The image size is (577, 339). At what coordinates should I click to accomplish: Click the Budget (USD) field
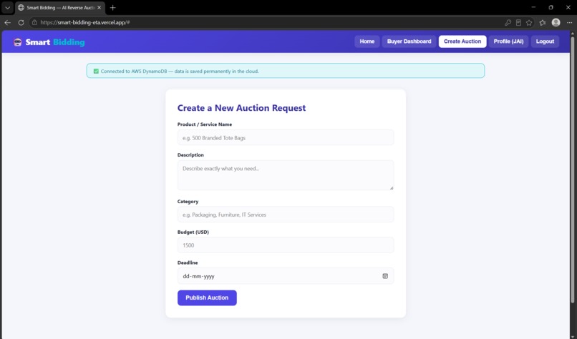click(286, 245)
